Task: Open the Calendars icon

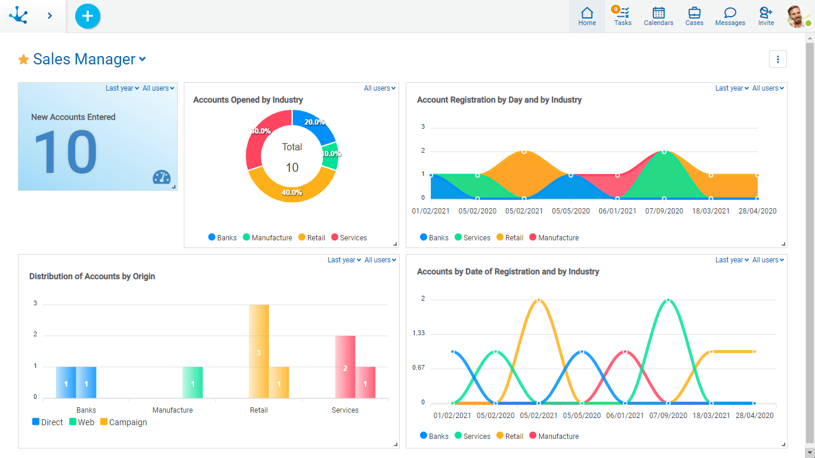Action: point(658,16)
